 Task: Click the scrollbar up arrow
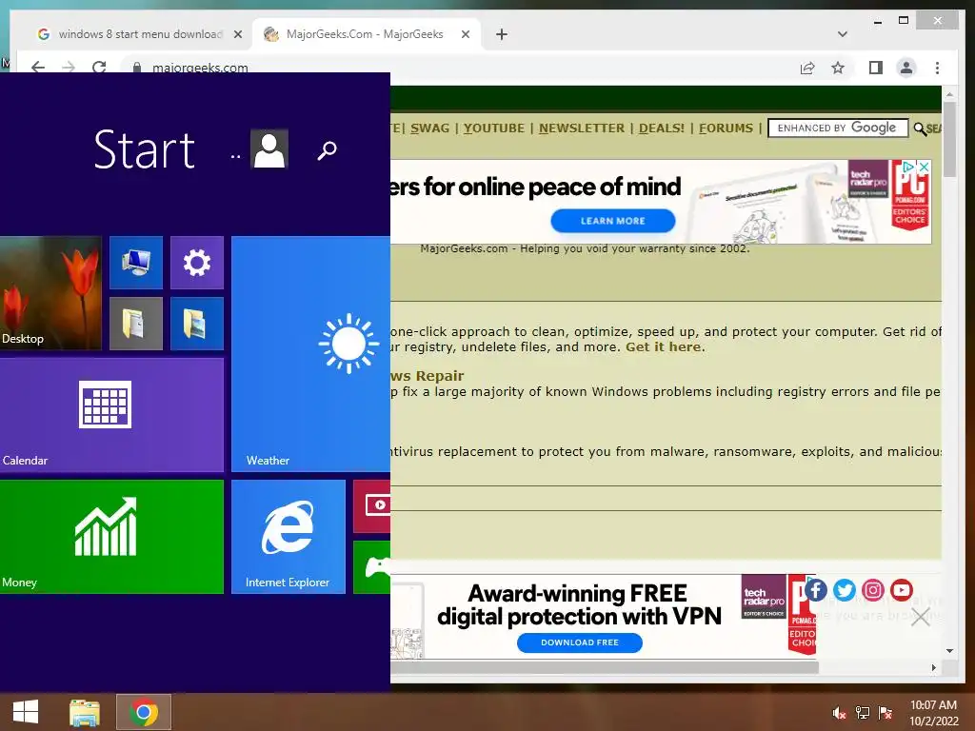[x=949, y=94]
